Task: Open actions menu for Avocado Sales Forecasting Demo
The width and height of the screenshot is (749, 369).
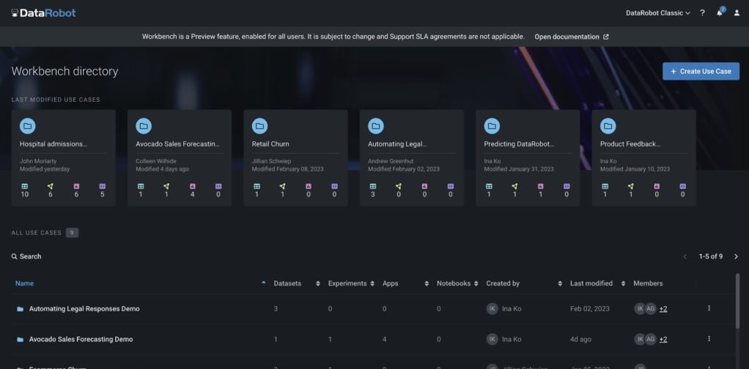Action: [709, 339]
